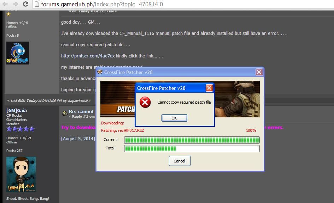Viewport: 334px width, 203px height.
Task: Click the Shoot, Shoot, Bang, Bang! signature
Action: (28, 198)
